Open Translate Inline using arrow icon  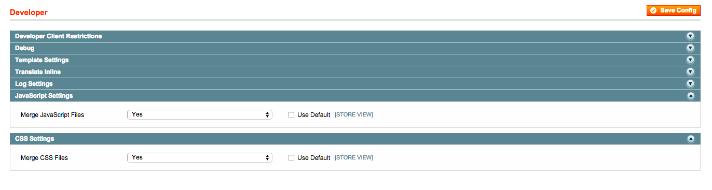point(690,72)
